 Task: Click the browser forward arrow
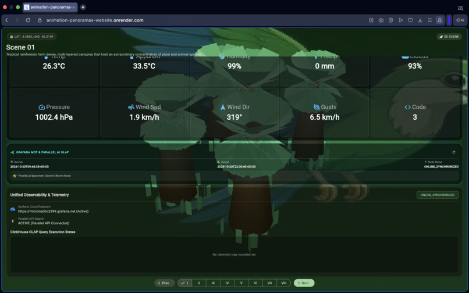point(17,20)
